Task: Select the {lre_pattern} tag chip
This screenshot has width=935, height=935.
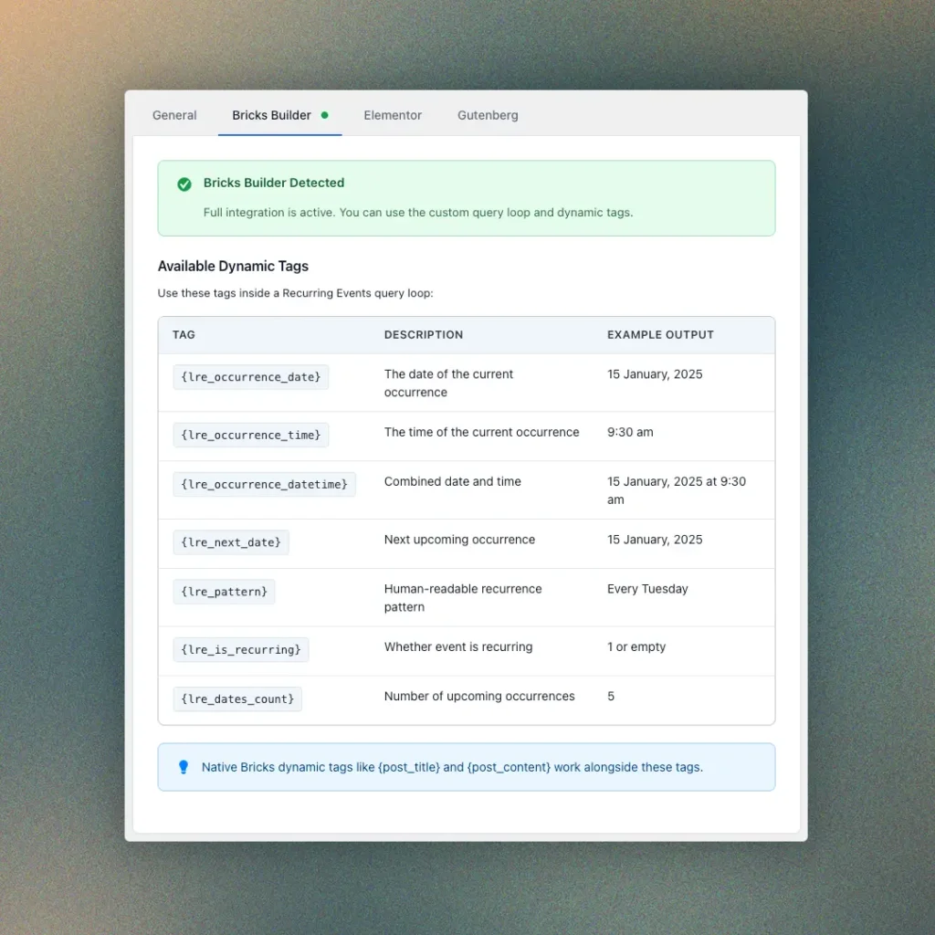Action: click(x=224, y=592)
